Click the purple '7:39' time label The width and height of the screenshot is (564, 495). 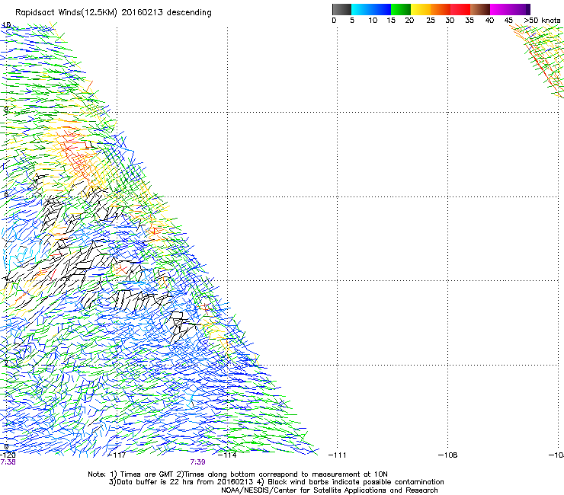click(x=198, y=462)
